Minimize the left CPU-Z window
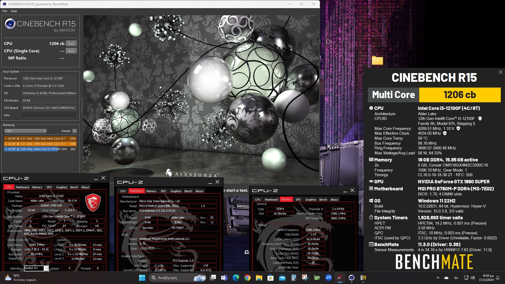 tap(96, 178)
